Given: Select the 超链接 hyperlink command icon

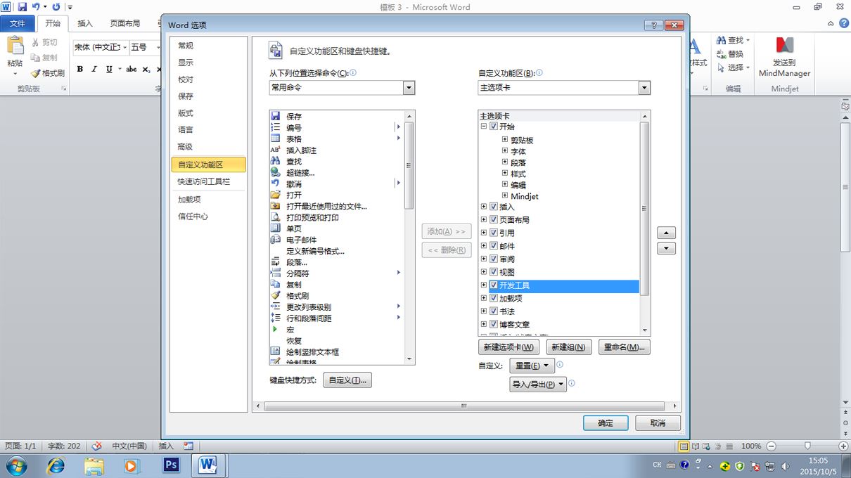Looking at the screenshot, I should tap(276, 172).
